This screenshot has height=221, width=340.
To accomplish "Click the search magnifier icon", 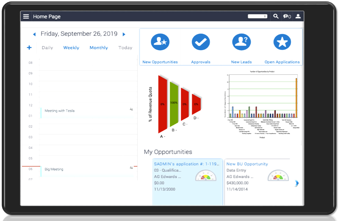I will pyautogui.click(x=276, y=16).
